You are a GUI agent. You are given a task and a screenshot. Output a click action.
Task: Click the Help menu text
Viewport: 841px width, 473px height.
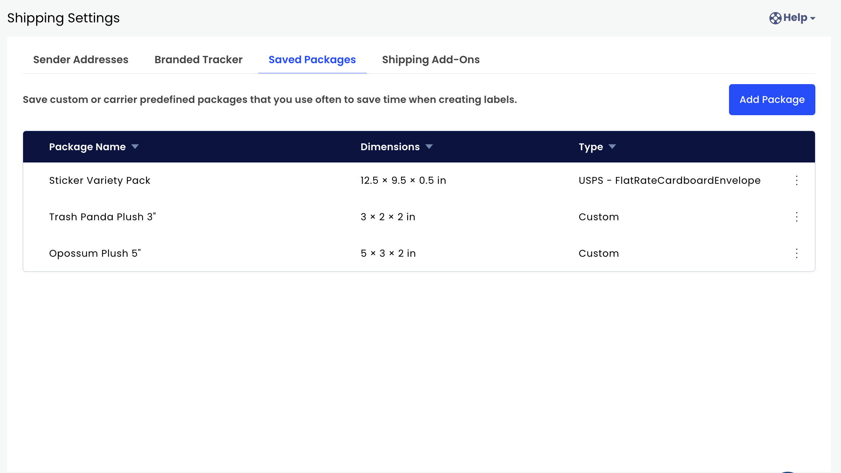pyautogui.click(x=795, y=18)
